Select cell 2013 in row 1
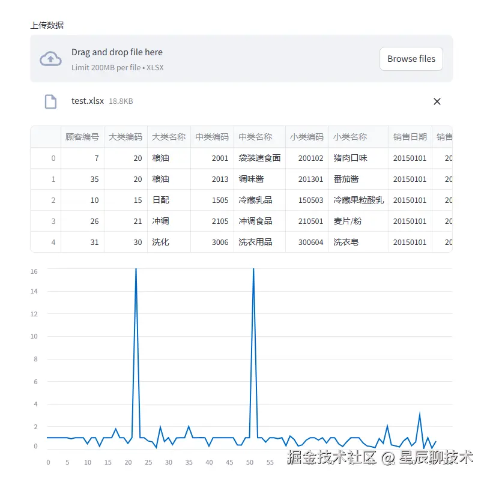 pos(212,179)
